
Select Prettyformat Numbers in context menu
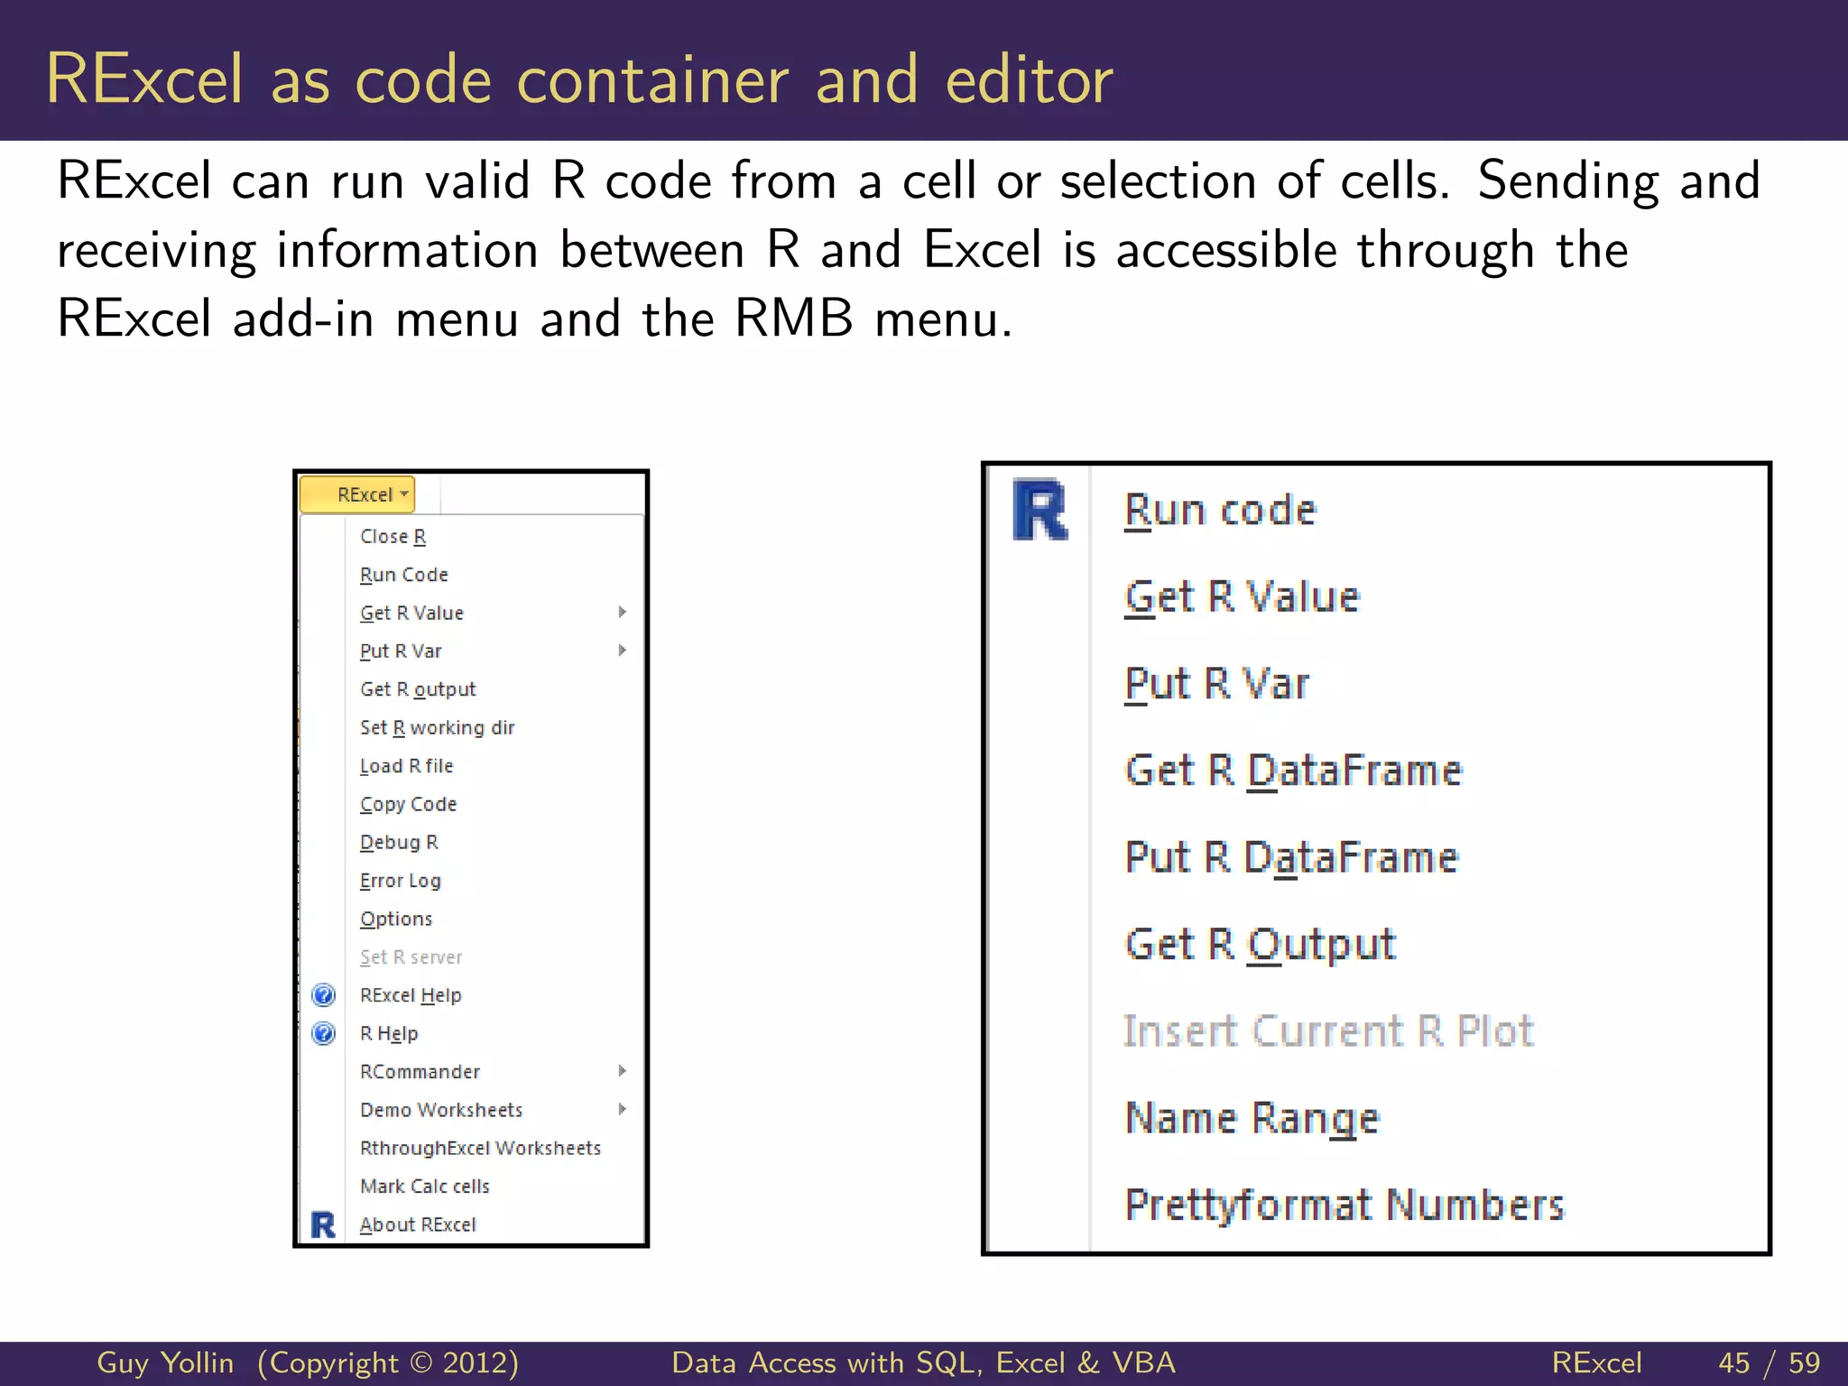coord(1344,1205)
